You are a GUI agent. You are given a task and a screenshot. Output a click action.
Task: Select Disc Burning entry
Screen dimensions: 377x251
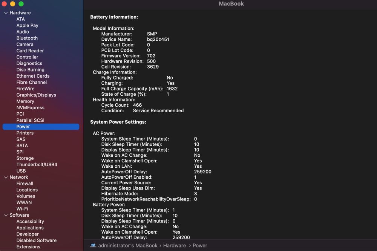click(x=30, y=70)
